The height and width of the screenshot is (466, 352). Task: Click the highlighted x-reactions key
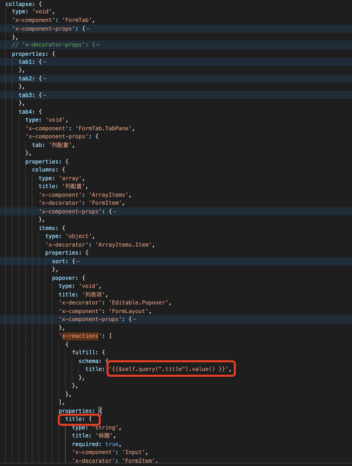[x=80, y=336]
